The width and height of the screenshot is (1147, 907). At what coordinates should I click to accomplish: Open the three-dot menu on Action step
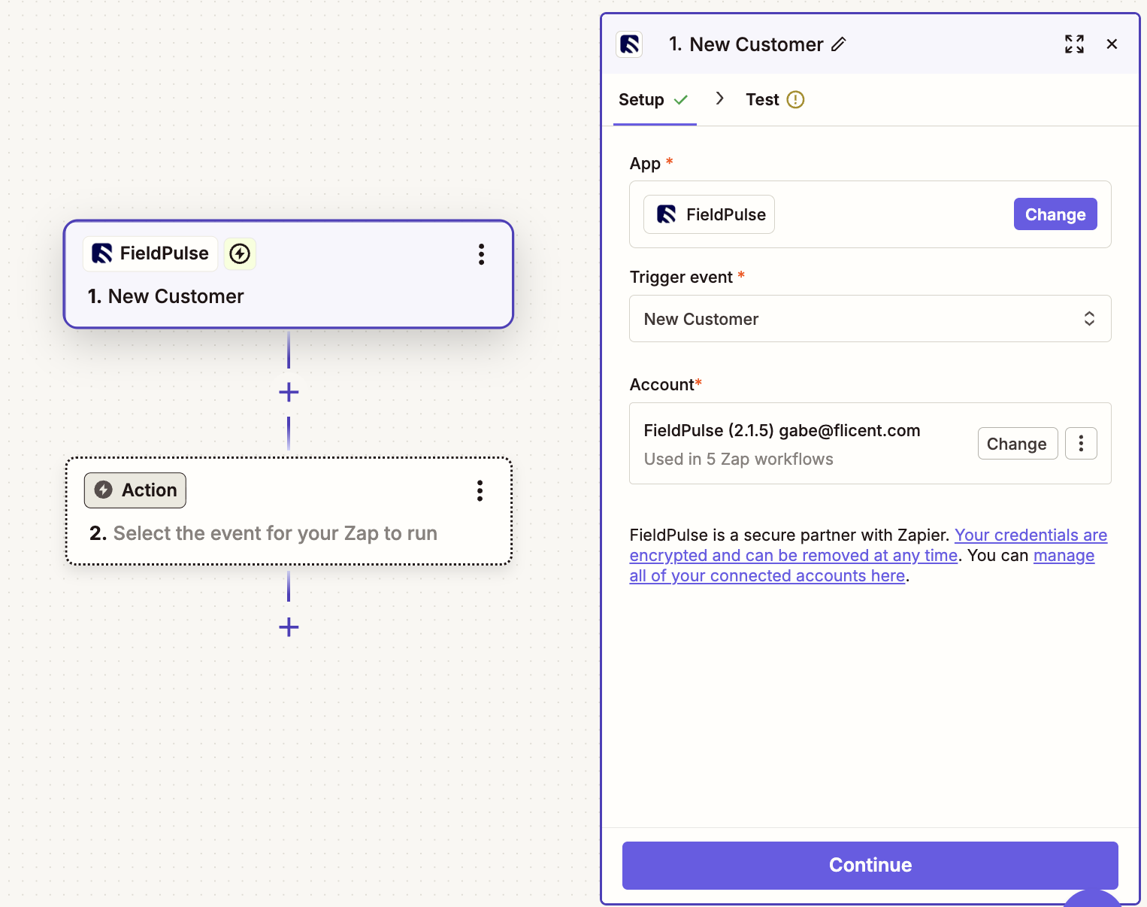pos(480,491)
